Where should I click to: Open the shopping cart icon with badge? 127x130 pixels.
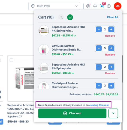click(102, 6)
